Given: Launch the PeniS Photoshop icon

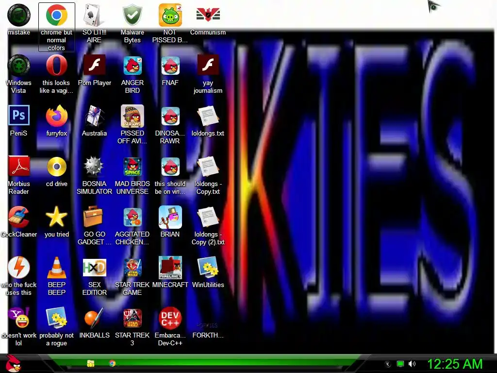Looking at the screenshot, I should tap(19, 116).
